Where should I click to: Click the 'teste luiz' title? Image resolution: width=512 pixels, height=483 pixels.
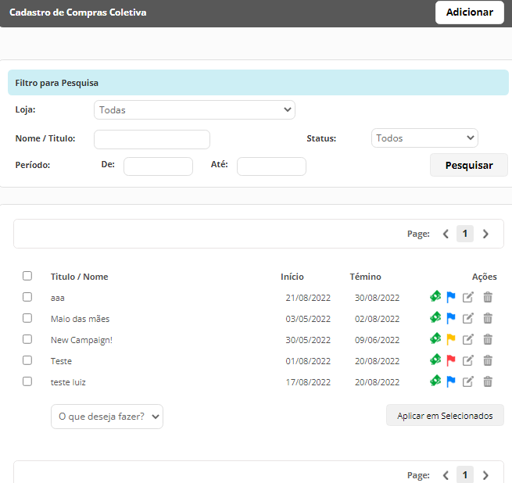pos(68,382)
